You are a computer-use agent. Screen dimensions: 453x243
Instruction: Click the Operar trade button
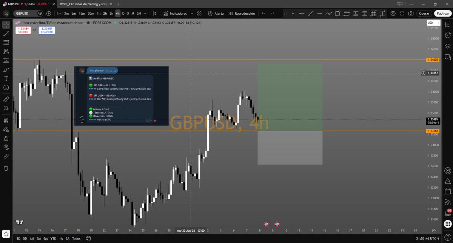point(424,13)
